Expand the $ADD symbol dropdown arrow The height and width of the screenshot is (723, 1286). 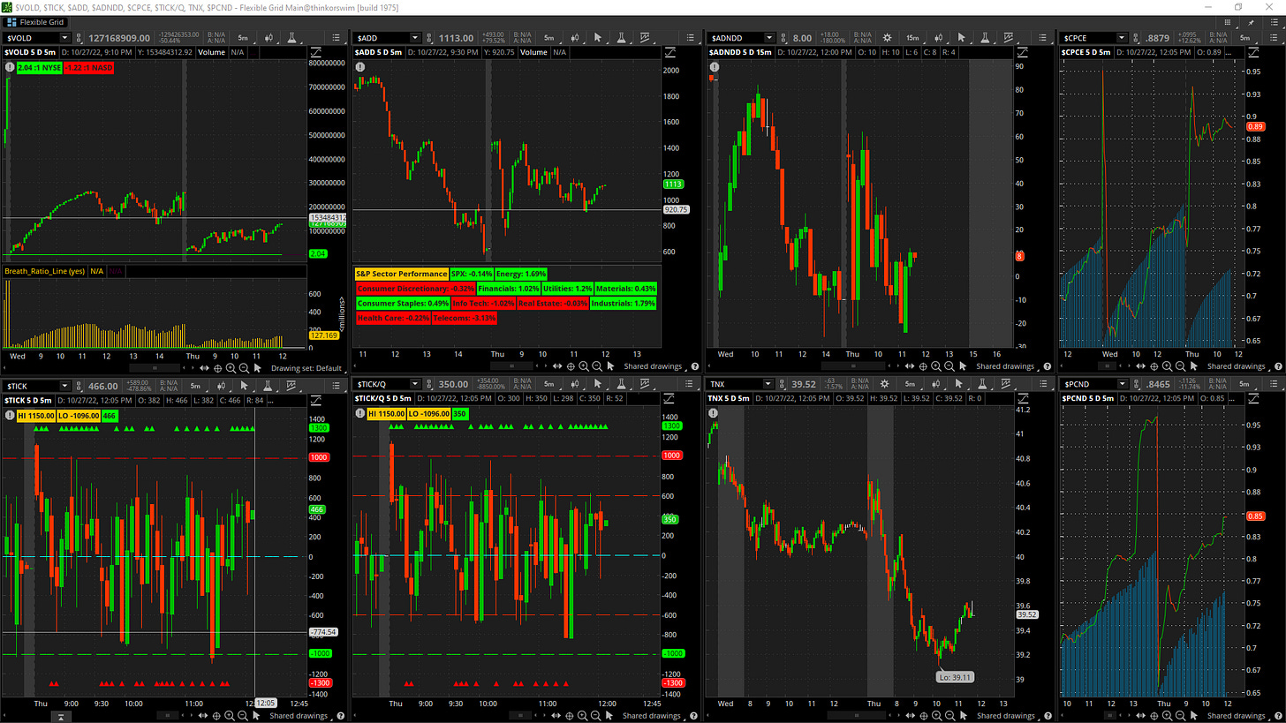[416, 38]
